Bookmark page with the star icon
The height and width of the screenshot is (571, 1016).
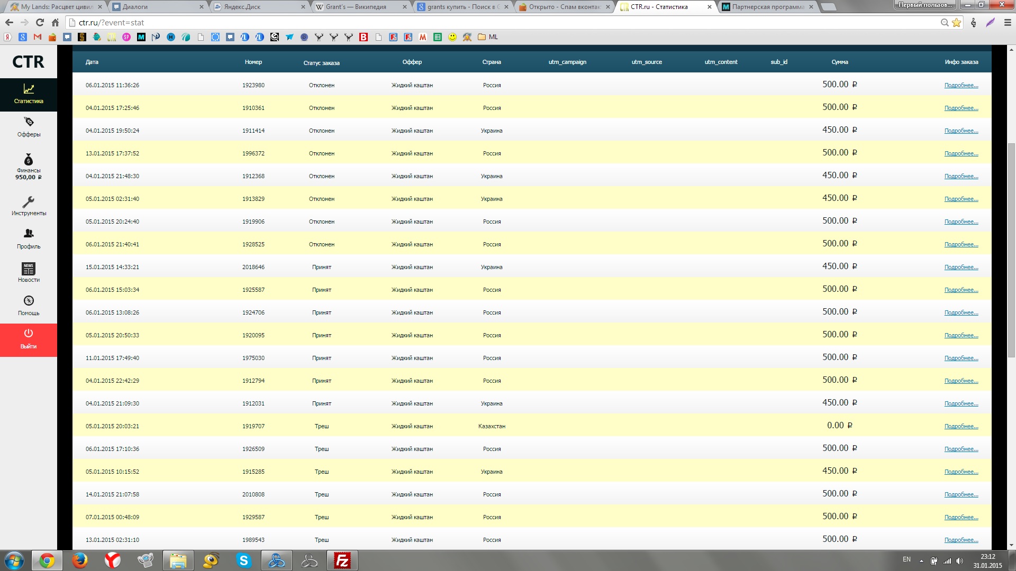(956, 23)
